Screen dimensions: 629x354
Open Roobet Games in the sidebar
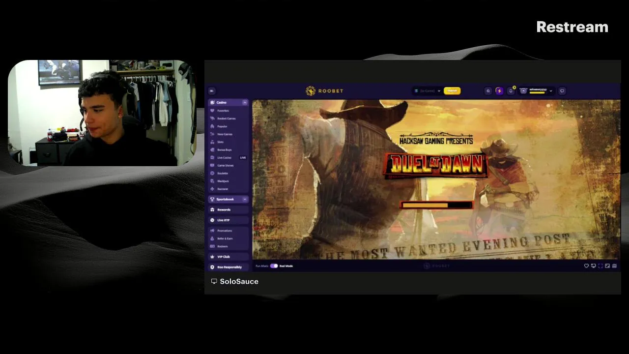pos(229,118)
